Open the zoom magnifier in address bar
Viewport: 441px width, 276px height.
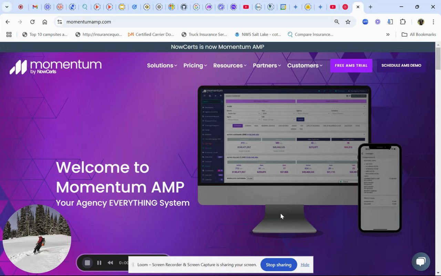point(337,22)
